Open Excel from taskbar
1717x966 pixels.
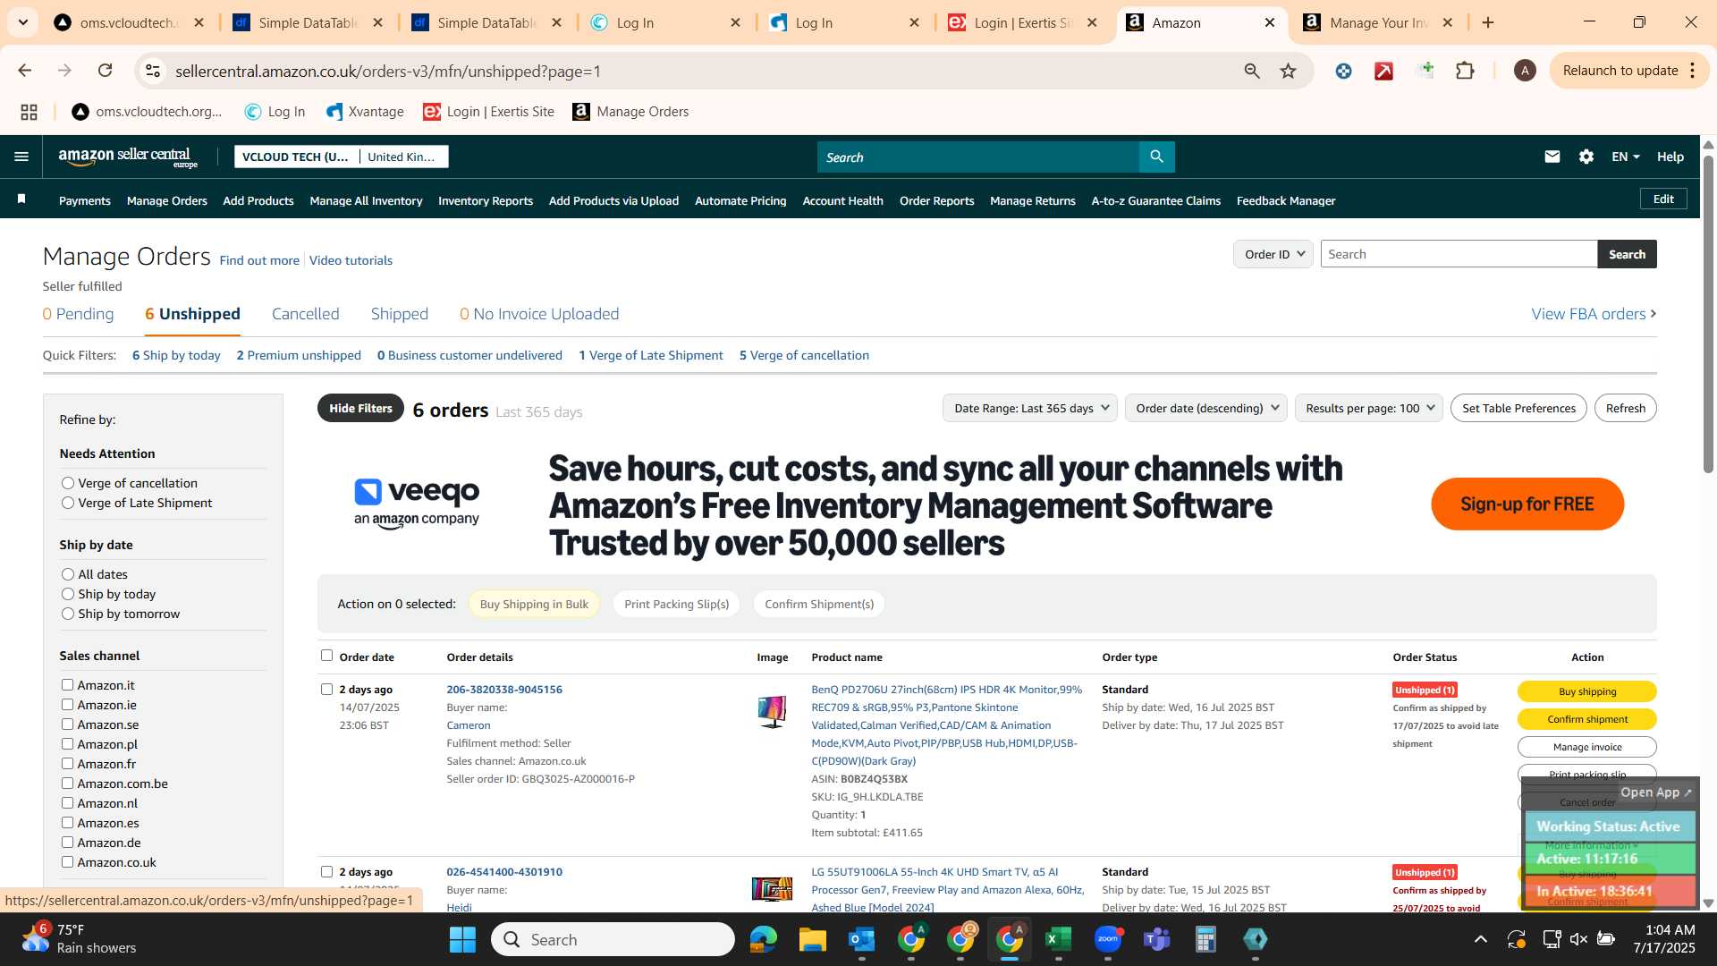(x=1058, y=939)
